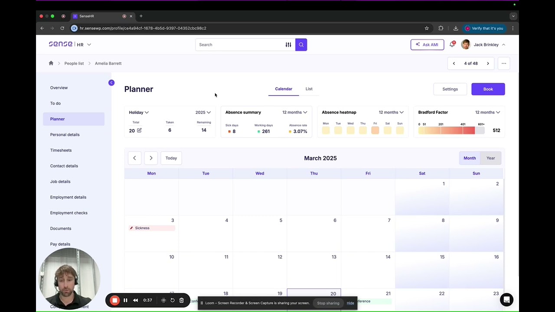Open the three-dot more options menu

tap(504, 63)
